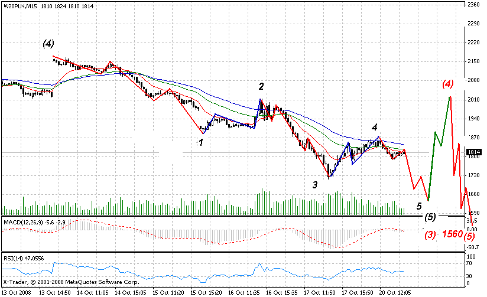Screen dimensions: 487x297
Task: Click the red (4) forecast peak label
Action: click(448, 83)
